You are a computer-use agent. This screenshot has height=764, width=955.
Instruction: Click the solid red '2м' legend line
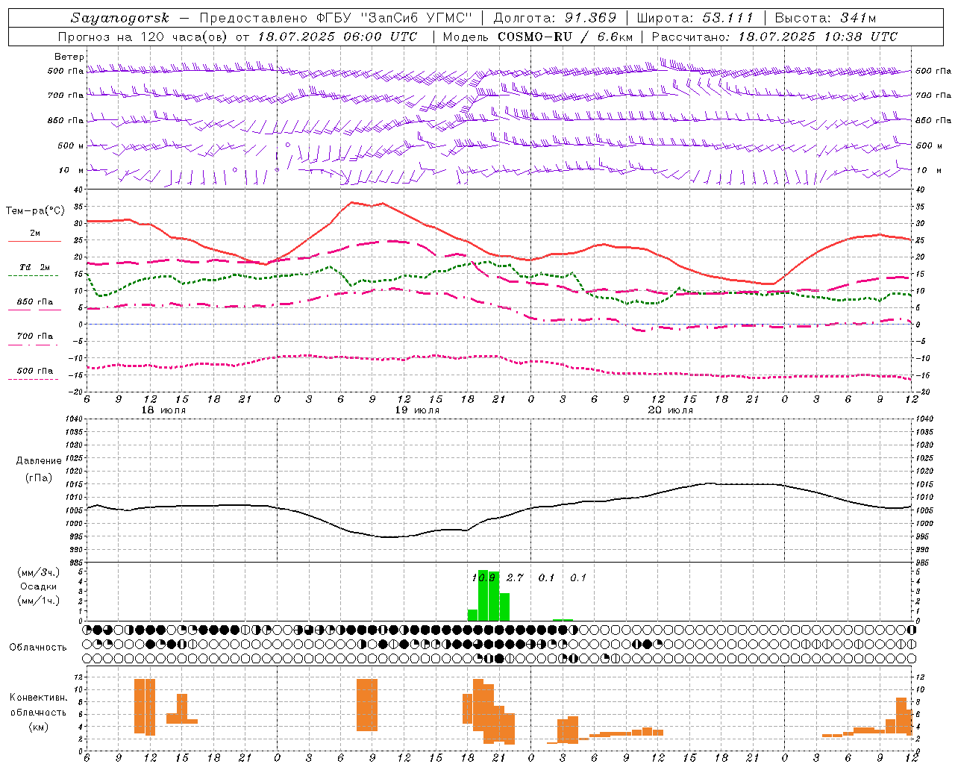[34, 241]
